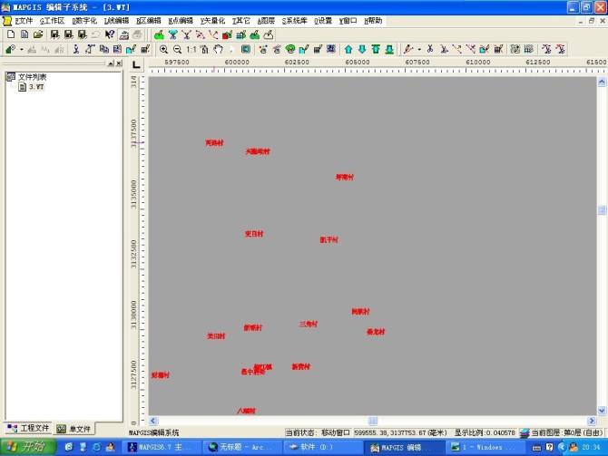Click the first floppy disk save icon
608x456 pixels.
pos(54,34)
